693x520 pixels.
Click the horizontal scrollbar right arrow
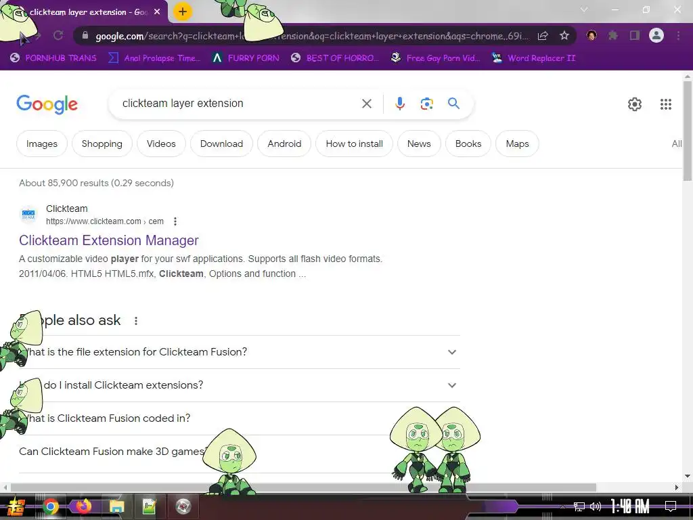pyautogui.click(x=677, y=487)
